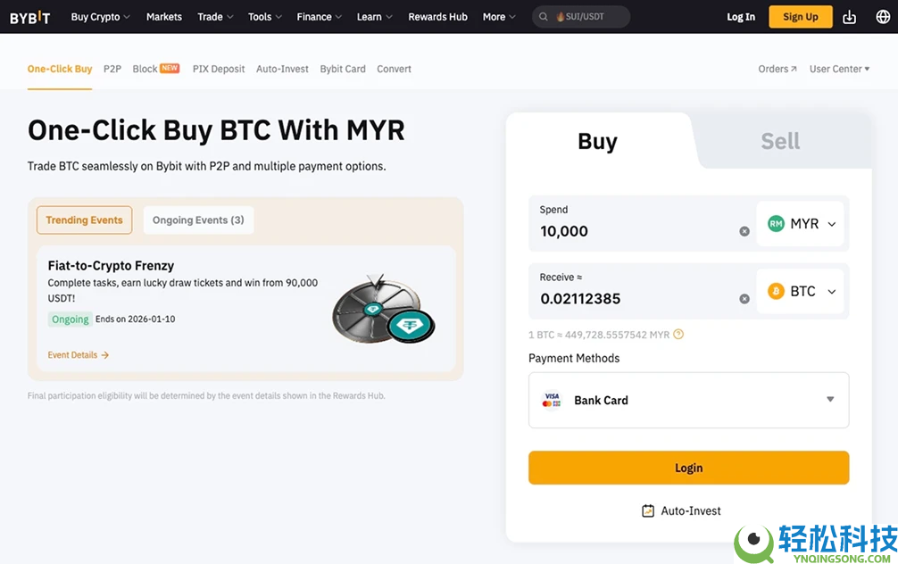The height and width of the screenshot is (564, 898).
Task: Clear the Spend amount field
Action: click(x=744, y=231)
